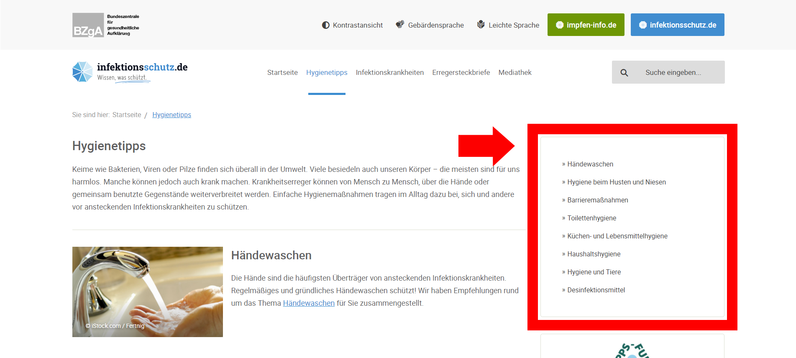Click the infektionsschutz.de umbrella logo
This screenshot has width=796, height=358.
pyautogui.click(x=82, y=72)
